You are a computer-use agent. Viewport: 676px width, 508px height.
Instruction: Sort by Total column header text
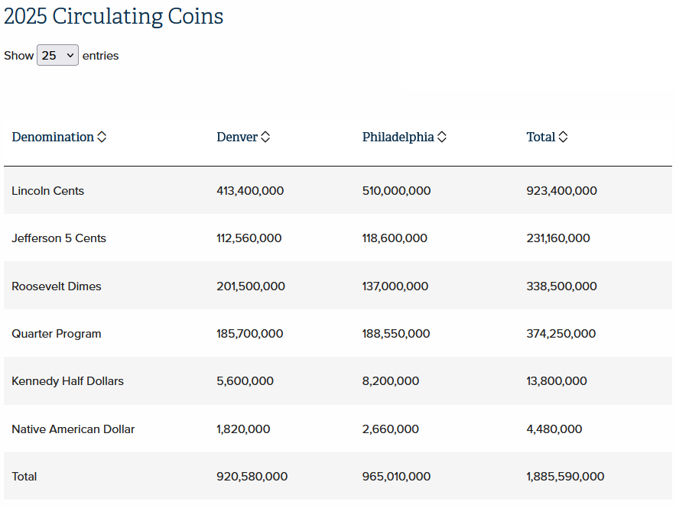pos(541,137)
